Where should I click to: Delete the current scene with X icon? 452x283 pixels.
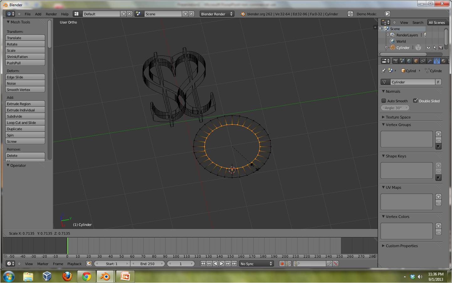(191, 14)
